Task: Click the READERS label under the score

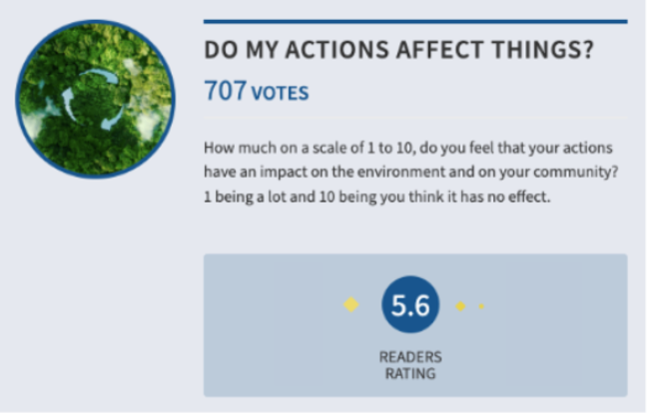Action: click(409, 356)
